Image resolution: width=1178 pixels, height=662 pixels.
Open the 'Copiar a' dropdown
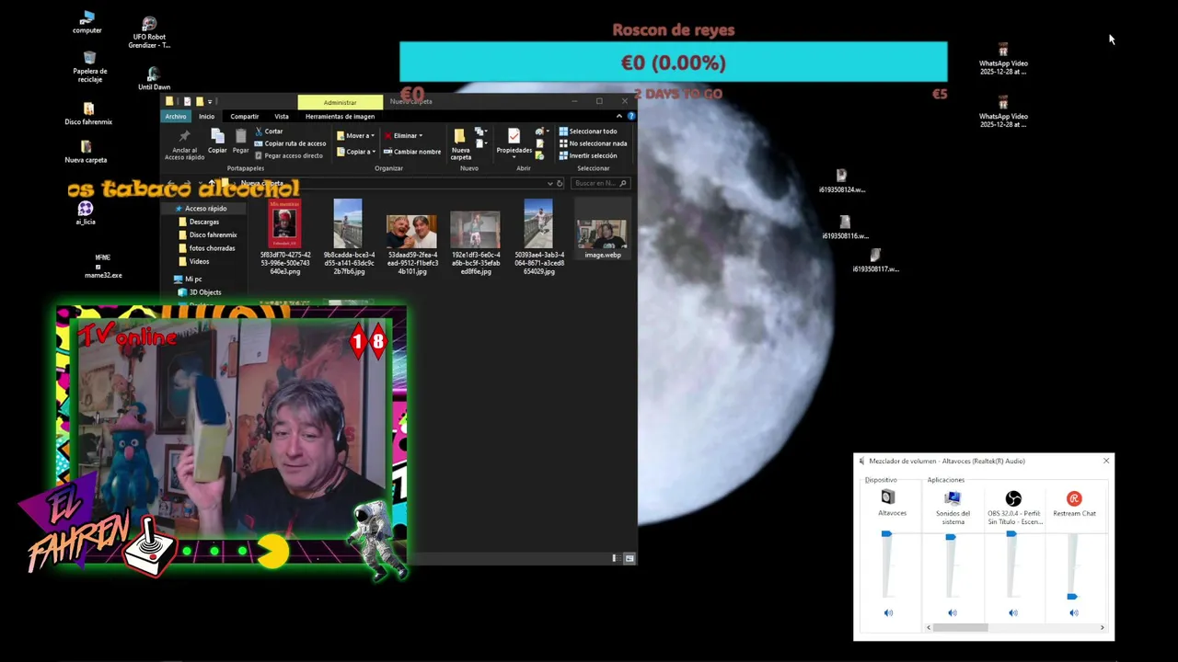[355, 152]
